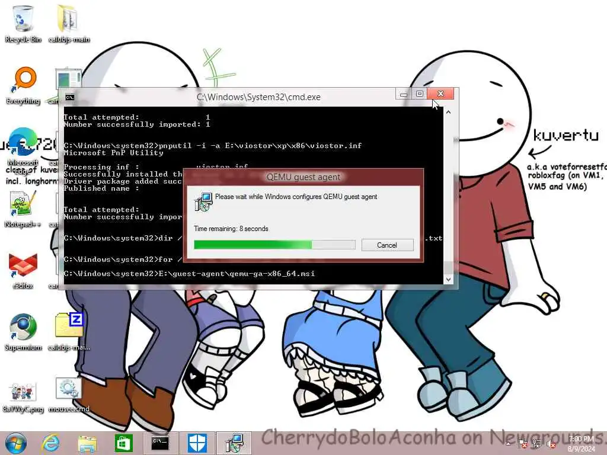The width and height of the screenshot is (607, 455).
Task: Open the Start menu orb
Action: point(15,443)
